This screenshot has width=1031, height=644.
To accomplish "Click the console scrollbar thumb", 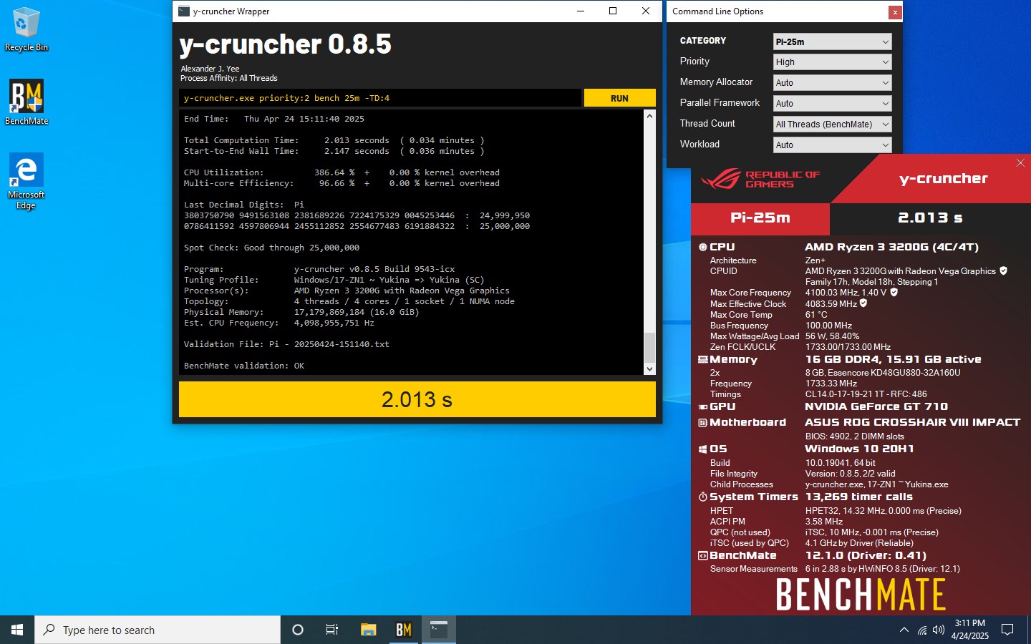I will coord(649,348).
